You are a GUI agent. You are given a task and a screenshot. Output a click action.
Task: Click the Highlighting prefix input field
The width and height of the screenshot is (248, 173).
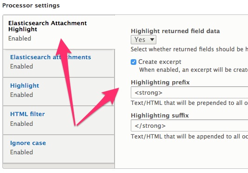click(189, 92)
